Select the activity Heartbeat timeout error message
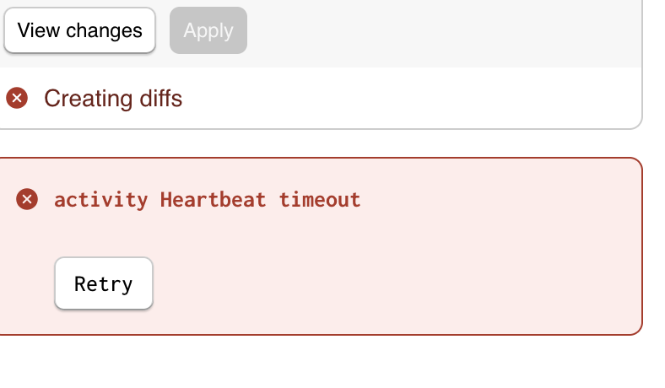 208,199
